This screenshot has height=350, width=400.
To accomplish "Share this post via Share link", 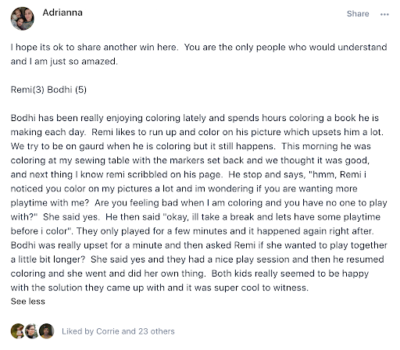I will [358, 13].
